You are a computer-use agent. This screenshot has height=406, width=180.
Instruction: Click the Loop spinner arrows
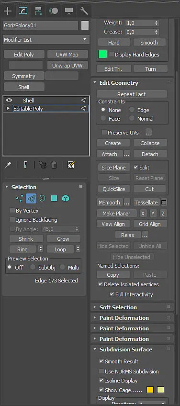pyautogui.click(x=78, y=249)
